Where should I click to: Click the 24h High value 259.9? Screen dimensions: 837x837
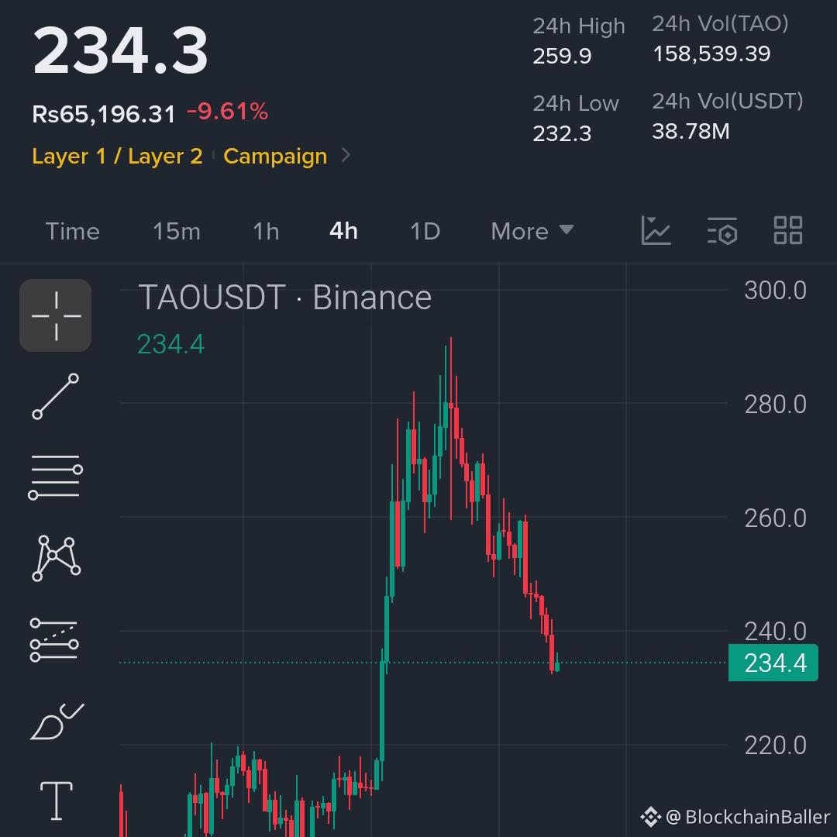click(x=562, y=56)
